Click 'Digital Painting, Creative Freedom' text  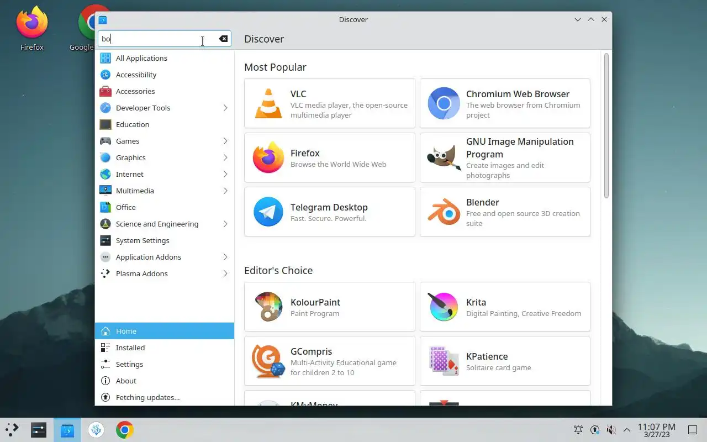coord(524,313)
